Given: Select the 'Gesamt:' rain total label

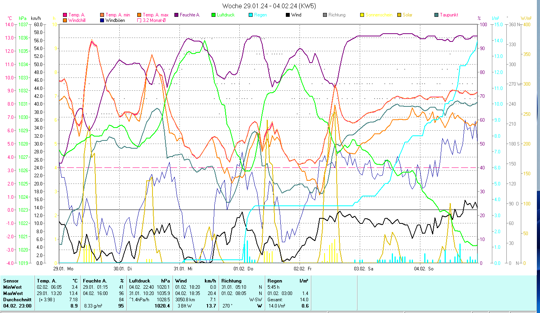Looking at the screenshot, I should pyautogui.click(x=275, y=300).
